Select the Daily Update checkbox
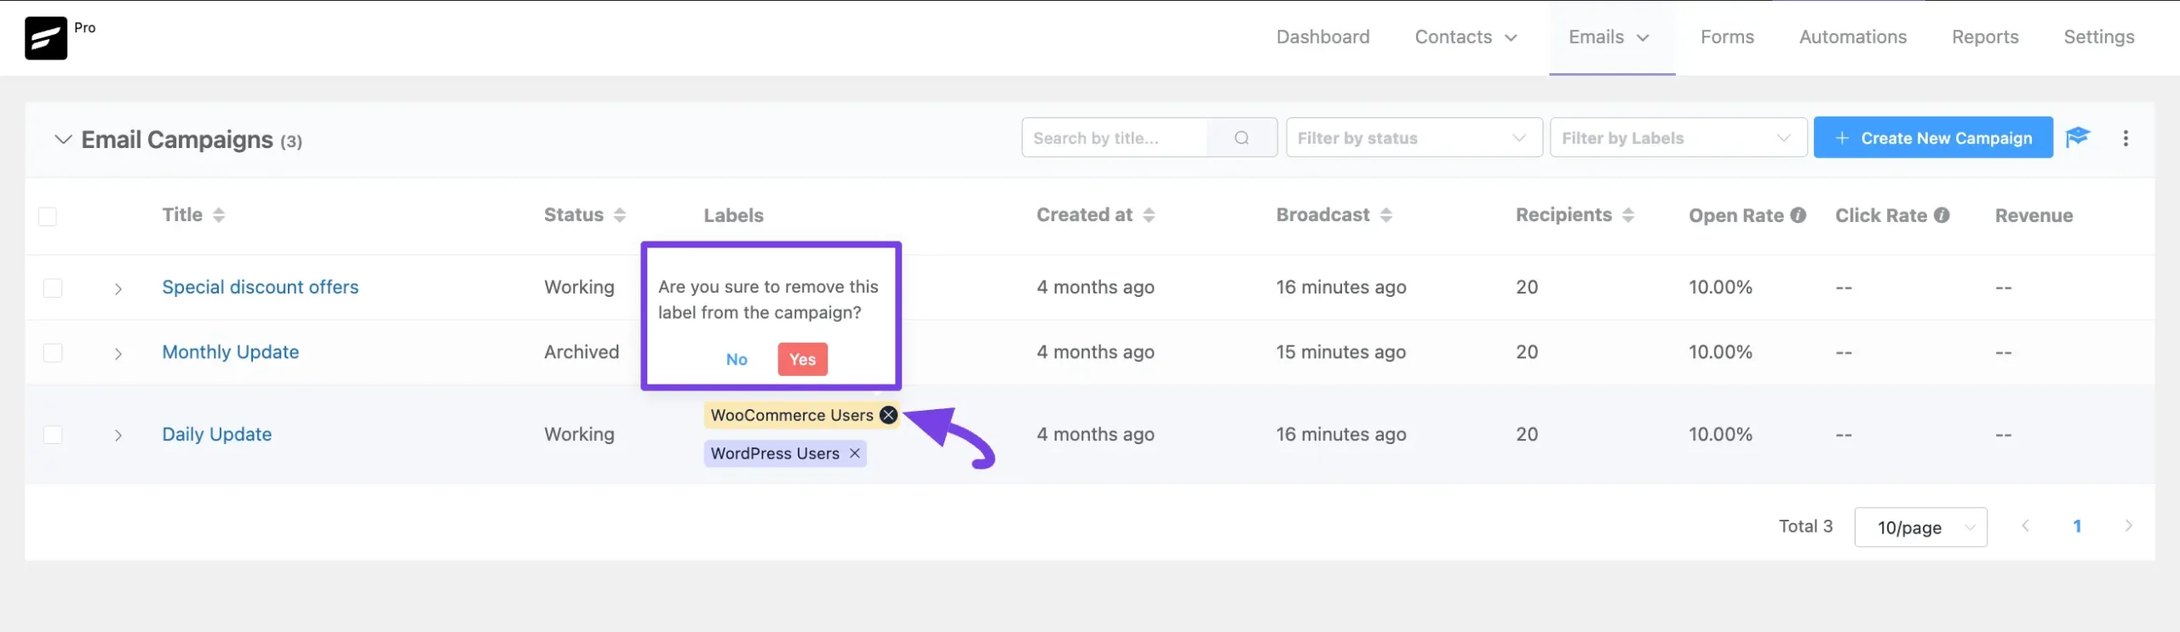This screenshot has height=632, width=2180. 53,435
